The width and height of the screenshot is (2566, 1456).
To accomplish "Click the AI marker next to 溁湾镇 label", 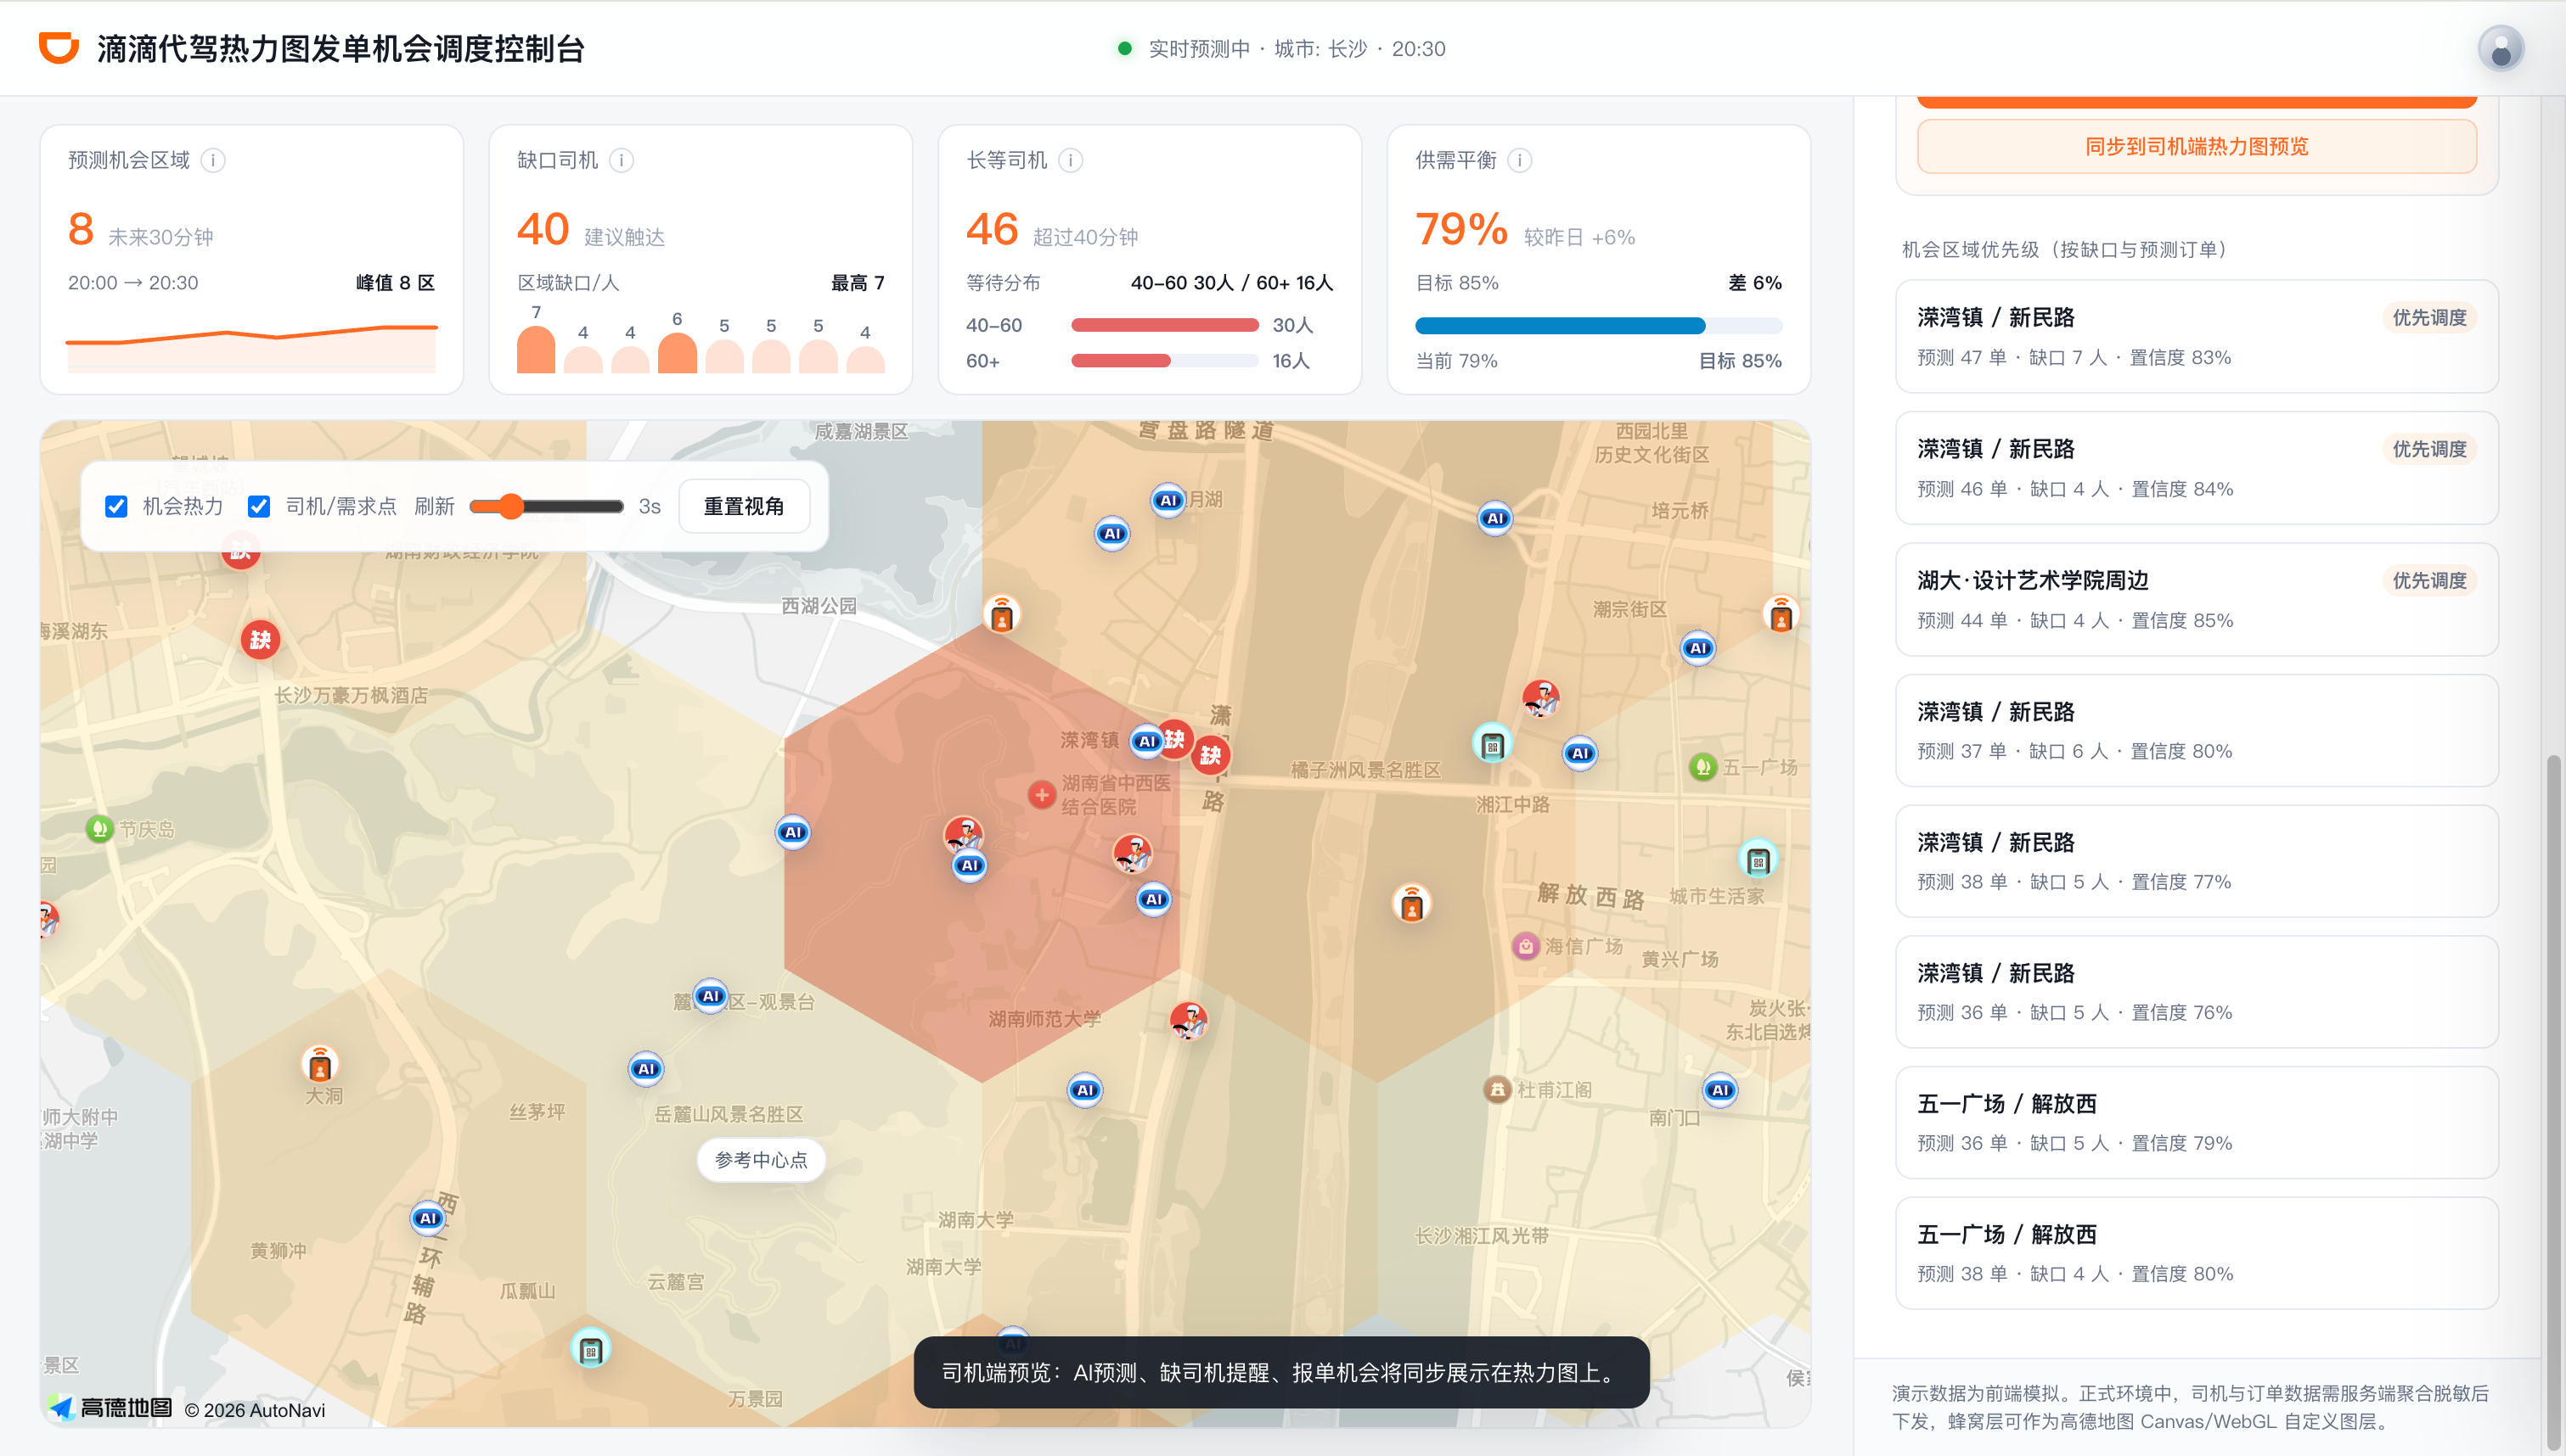I will pyautogui.click(x=1146, y=741).
